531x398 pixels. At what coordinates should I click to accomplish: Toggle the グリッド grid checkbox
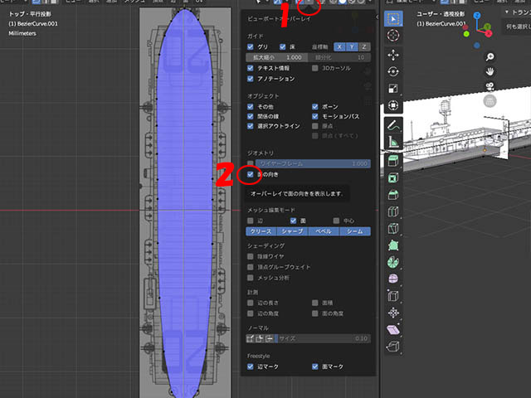coord(251,46)
